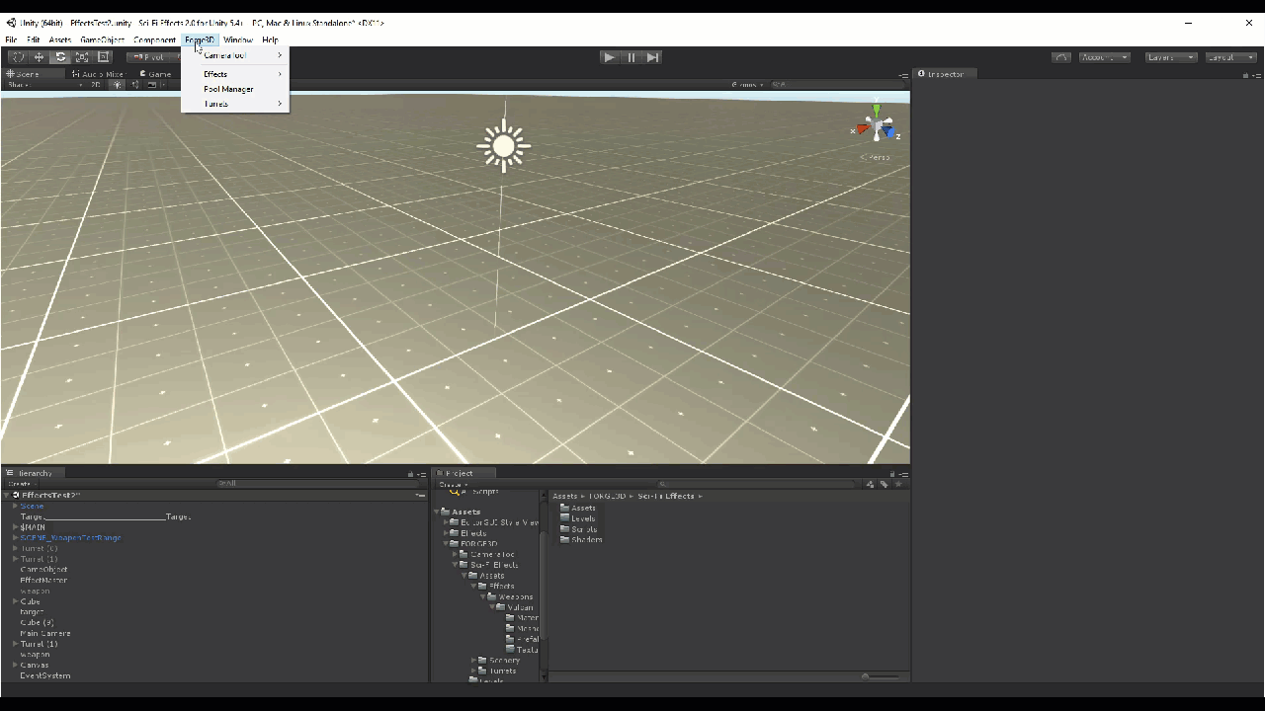Toggle Pivot/Center handle position
The image size is (1265, 711).
tap(152, 57)
